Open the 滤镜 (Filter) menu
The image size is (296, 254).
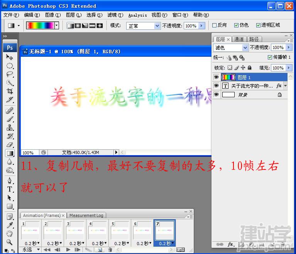click(x=115, y=15)
